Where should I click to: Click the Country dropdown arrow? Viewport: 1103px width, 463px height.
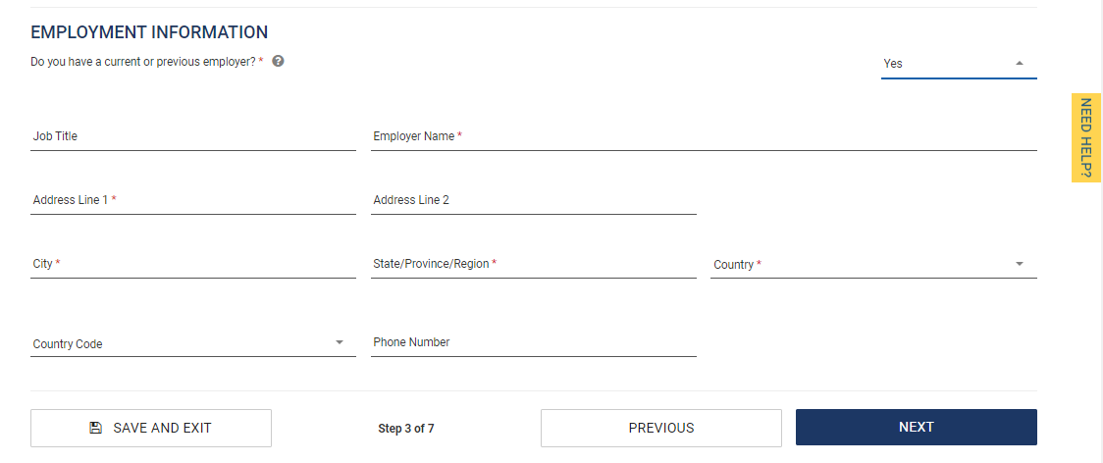[x=1020, y=264]
